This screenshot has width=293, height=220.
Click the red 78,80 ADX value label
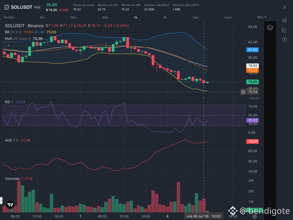coord(252,141)
